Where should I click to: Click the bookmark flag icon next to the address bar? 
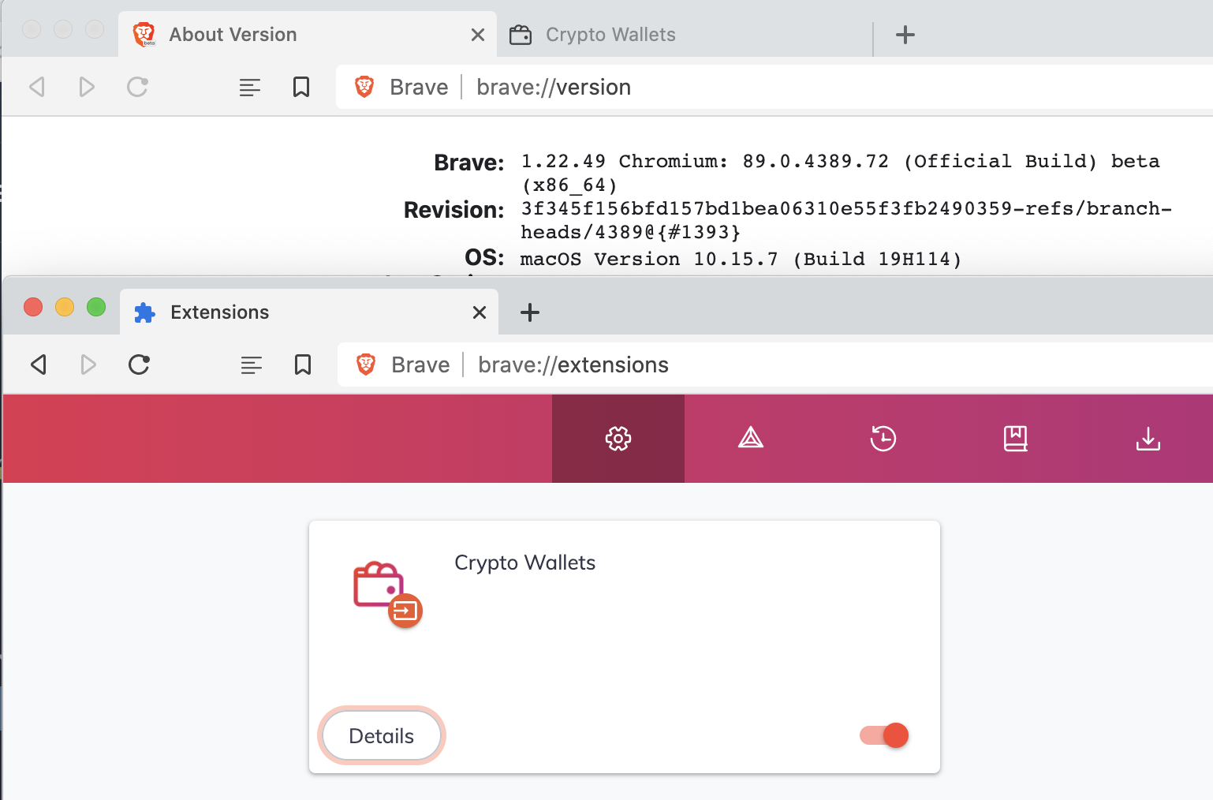click(x=303, y=364)
